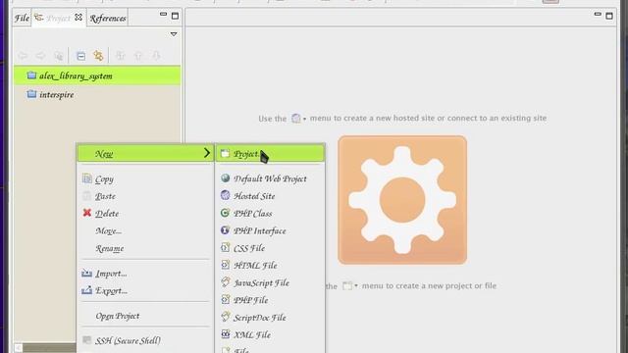Click the interspire folder icon

click(x=31, y=94)
